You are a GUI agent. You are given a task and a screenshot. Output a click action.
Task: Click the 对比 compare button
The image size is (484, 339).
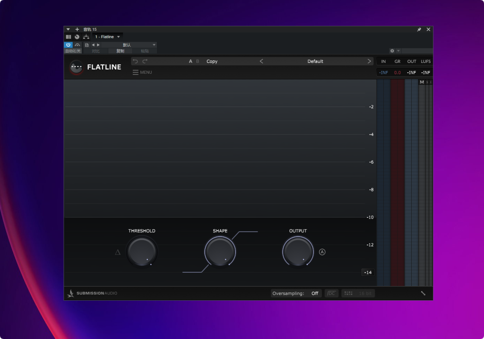tap(95, 51)
